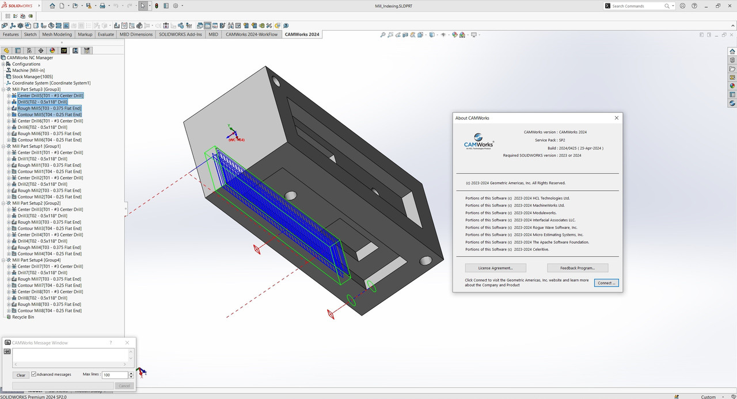Switch to the Evaluate tab

pos(106,34)
